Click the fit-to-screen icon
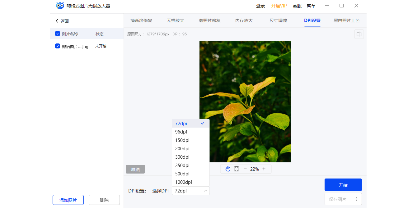 pyautogui.click(x=237, y=169)
